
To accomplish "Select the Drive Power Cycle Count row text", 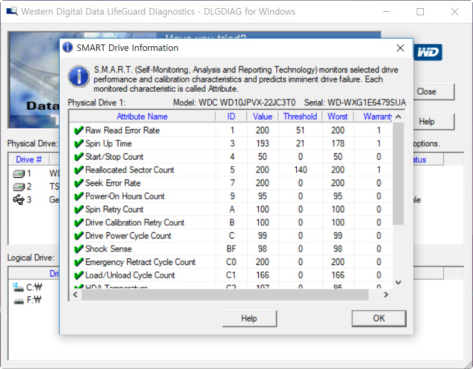I will coord(128,236).
